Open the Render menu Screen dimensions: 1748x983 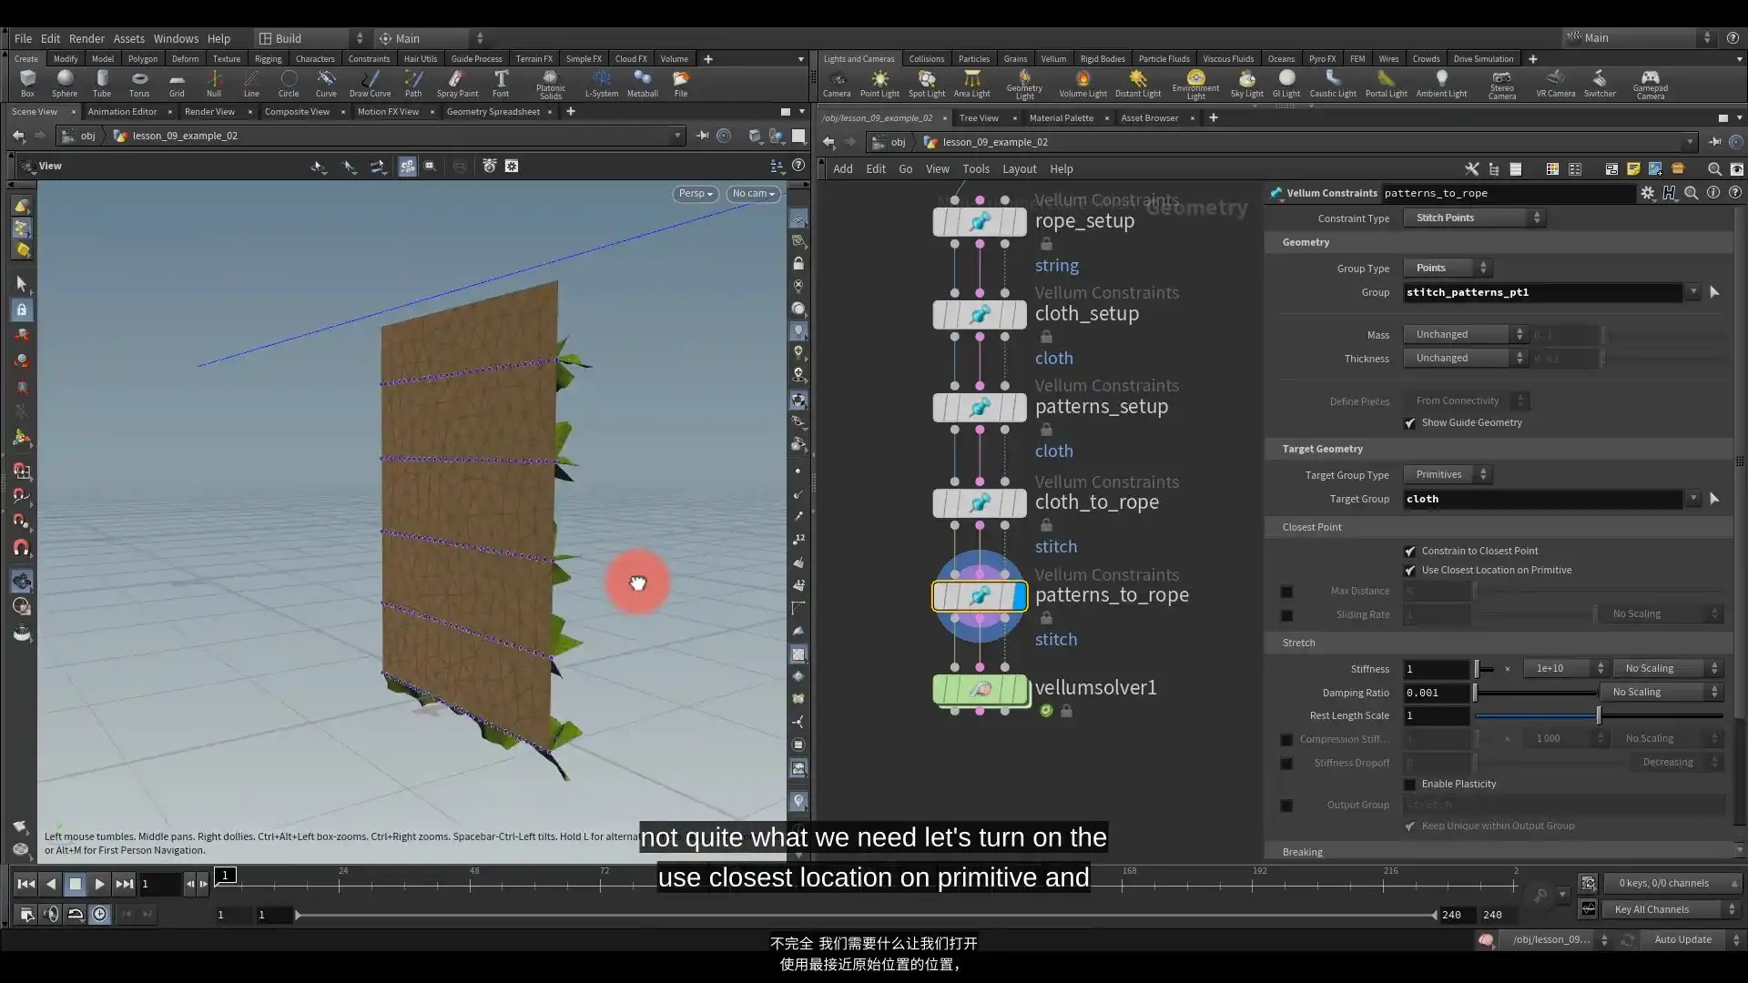[86, 38]
